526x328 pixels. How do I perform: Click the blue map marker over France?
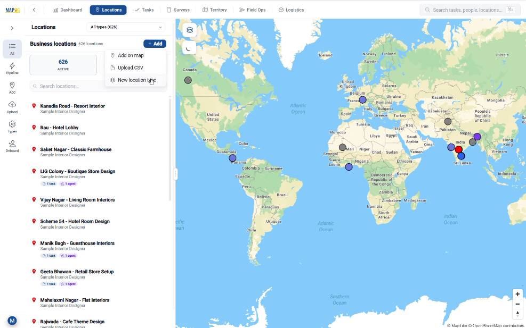pos(362,100)
